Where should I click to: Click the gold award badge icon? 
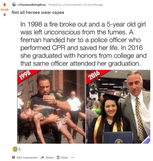[x=15, y=149]
